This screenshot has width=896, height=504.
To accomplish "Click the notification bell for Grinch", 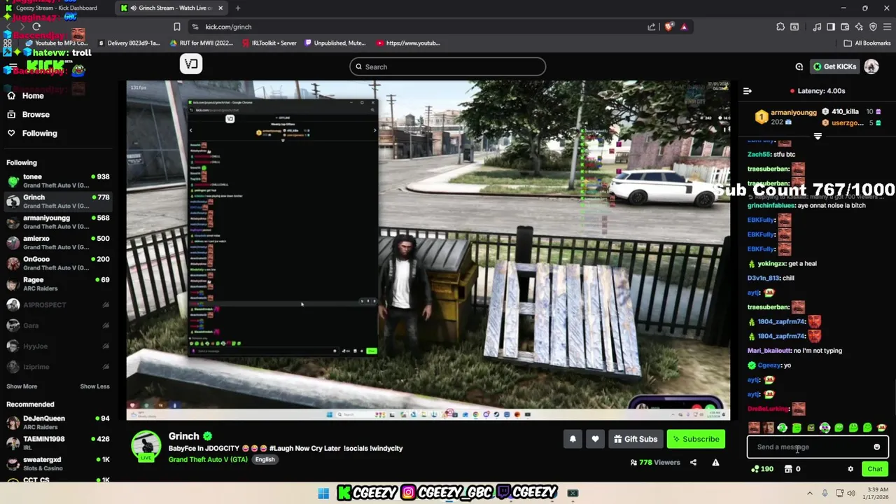I will pos(573,439).
